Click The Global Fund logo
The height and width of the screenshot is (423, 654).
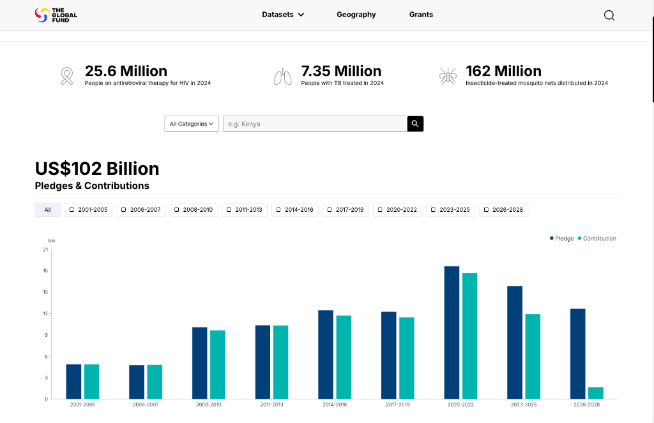point(56,15)
